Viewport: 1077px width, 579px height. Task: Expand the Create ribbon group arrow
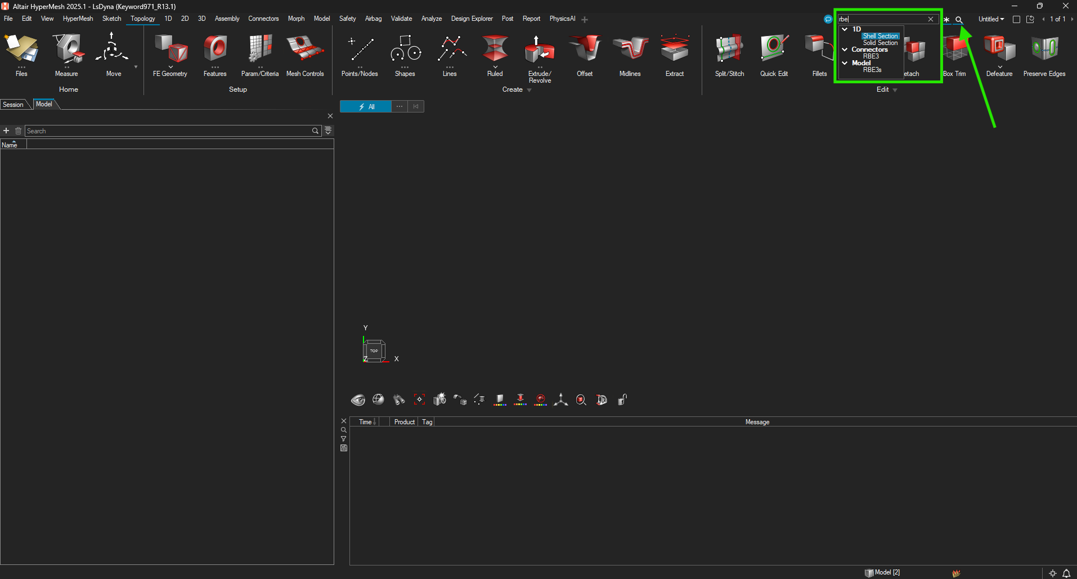point(529,90)
